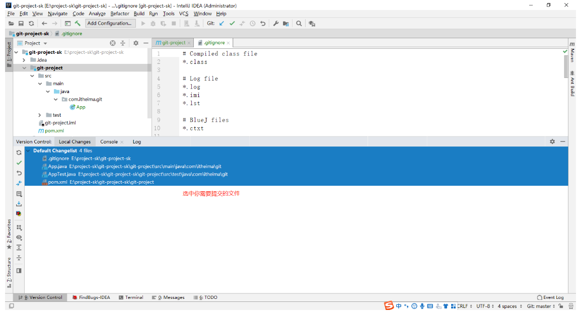This screenshot has height=314, width=577.
Task: Open the Refactor menu
Action: 120,14
